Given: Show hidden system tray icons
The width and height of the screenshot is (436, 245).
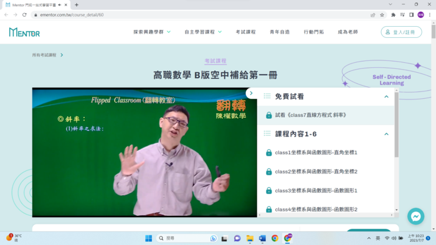Looking at the screenshot, I should pos(369,238).
